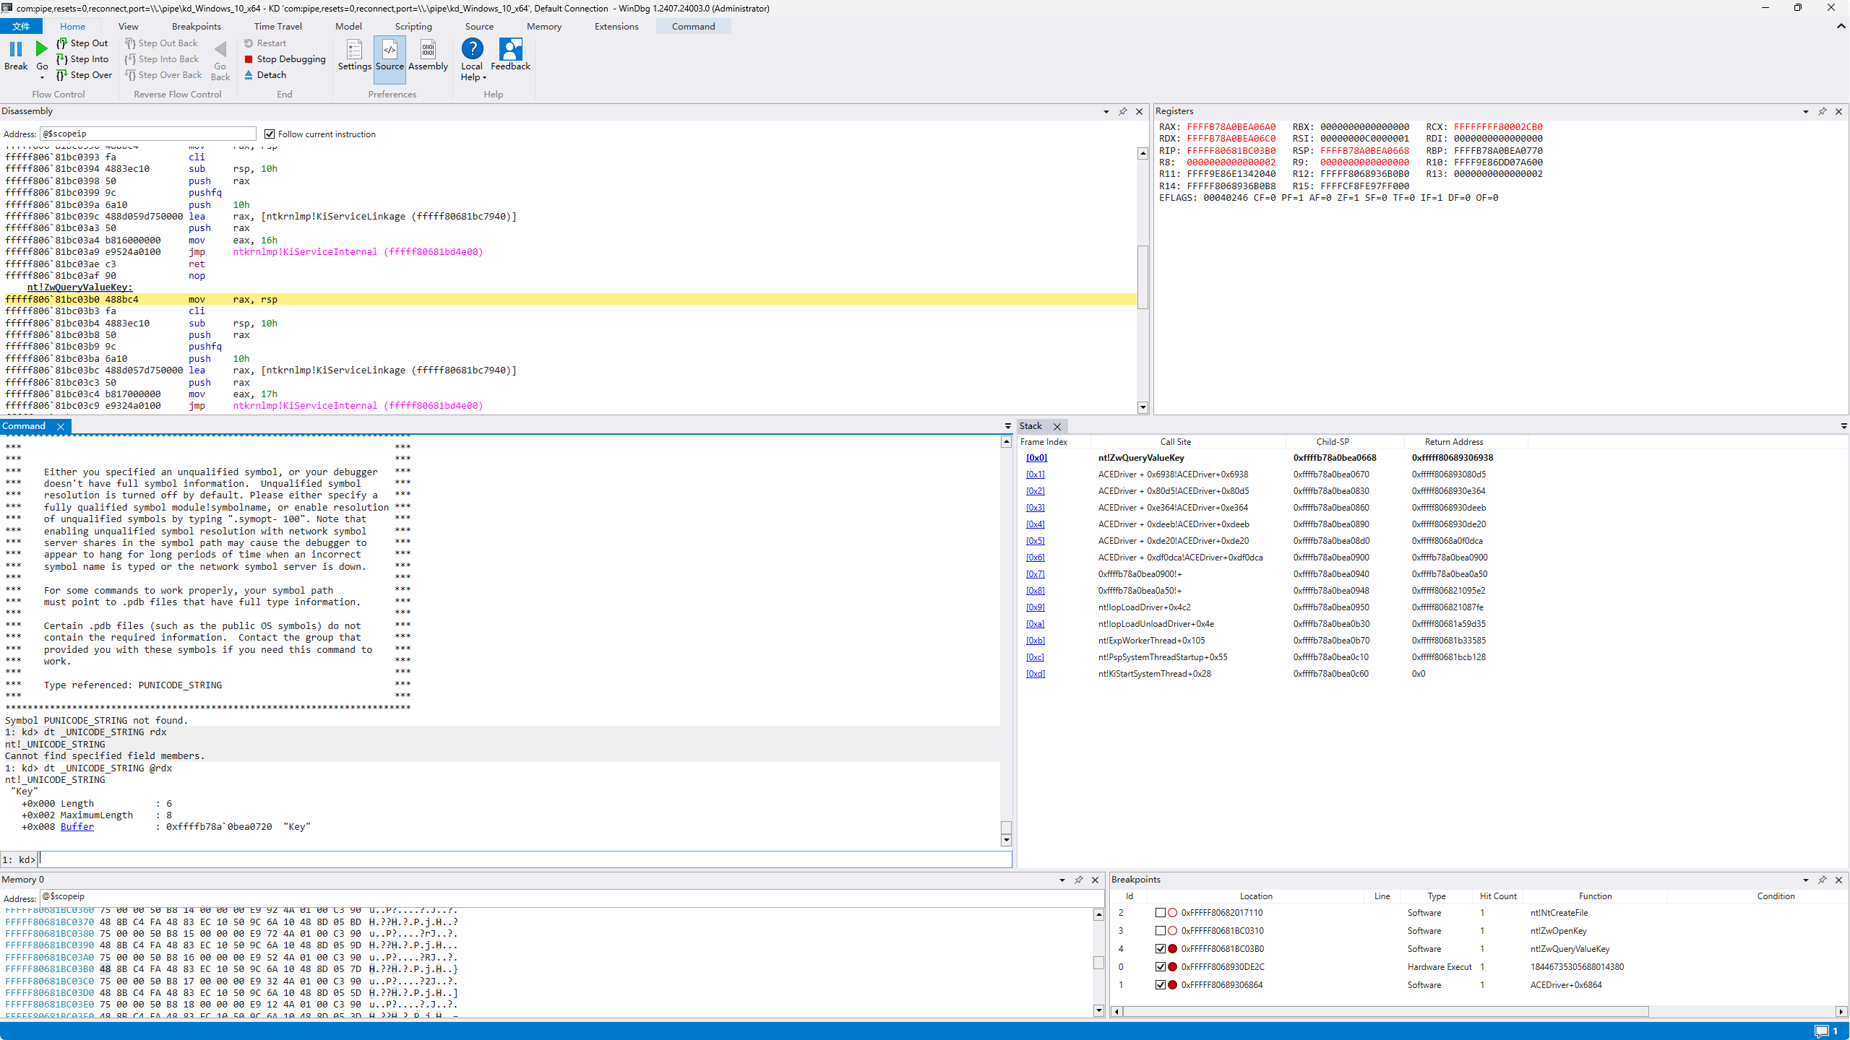1850x1040 pixels.
Task: Click the Step Over toolbar icon
Action: (x=62, y=75)
